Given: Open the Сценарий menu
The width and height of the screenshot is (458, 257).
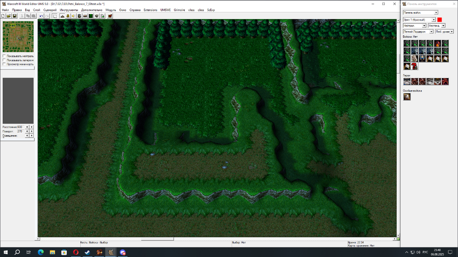Looking at the screenshot, I should [x=50, y=10].
